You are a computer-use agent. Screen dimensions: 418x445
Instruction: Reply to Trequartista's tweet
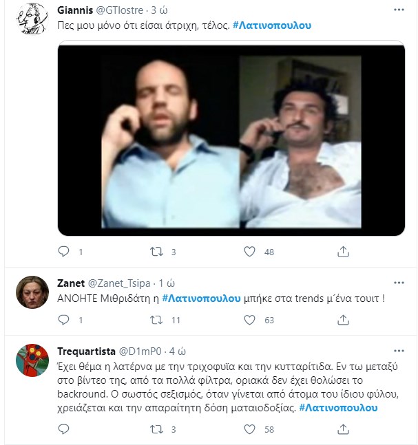point(65,430)
